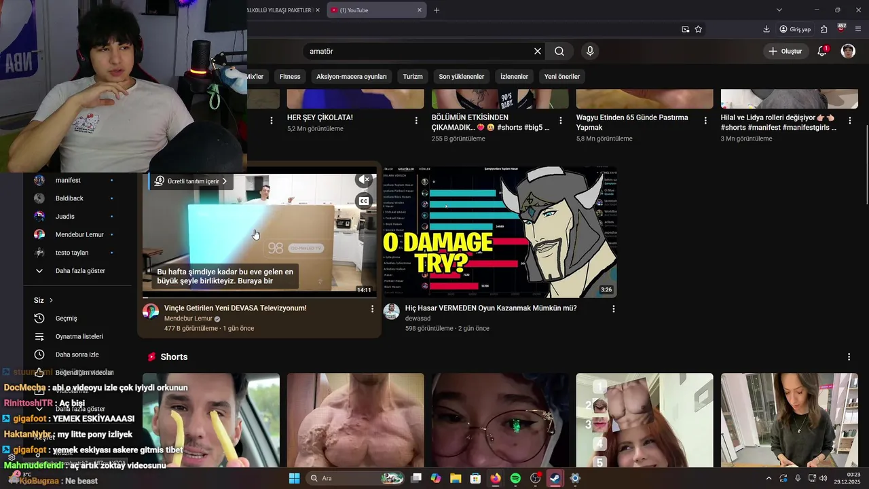Open the YouTube notifications bell
The width and height of the screenshot is (869, 489).
[x=822, y=51]
